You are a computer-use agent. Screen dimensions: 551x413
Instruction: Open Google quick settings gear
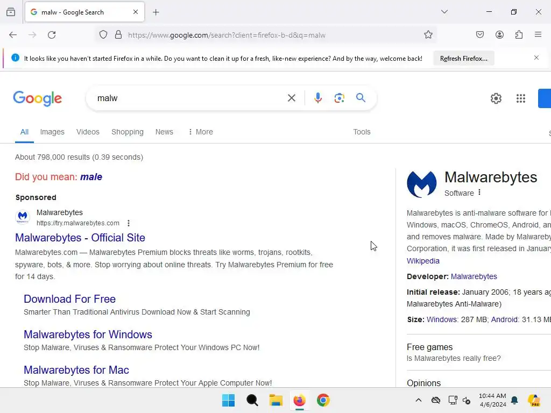coord(496,98)
